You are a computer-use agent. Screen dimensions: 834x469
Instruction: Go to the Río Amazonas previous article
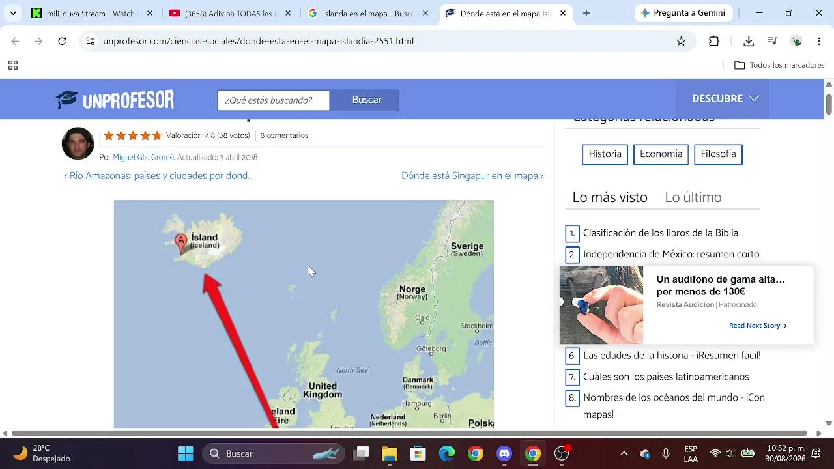coord(158,176)
